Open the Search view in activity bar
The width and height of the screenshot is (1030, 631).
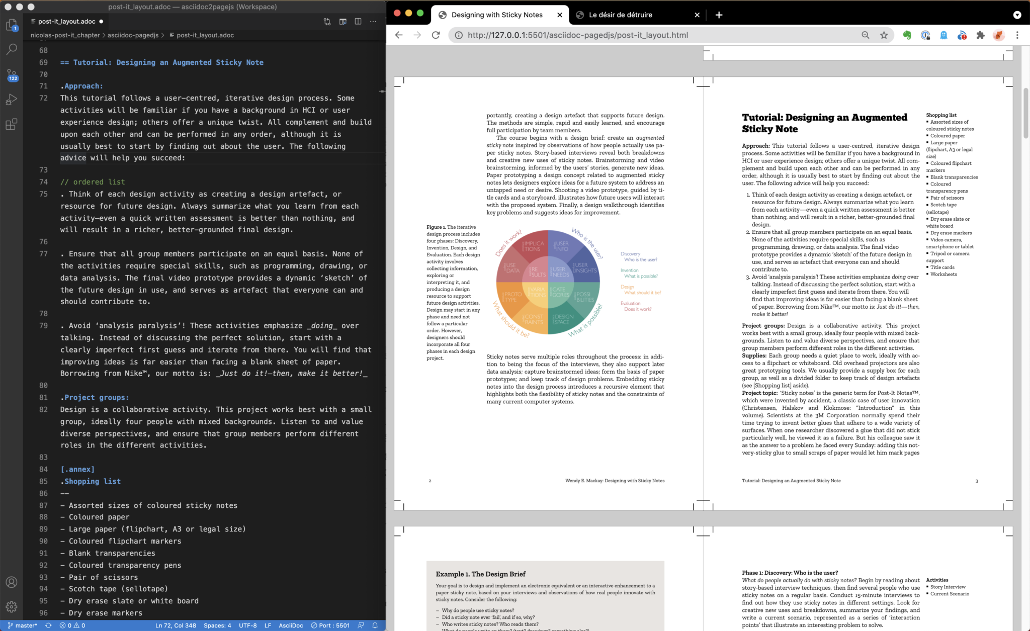click(11, 49)
